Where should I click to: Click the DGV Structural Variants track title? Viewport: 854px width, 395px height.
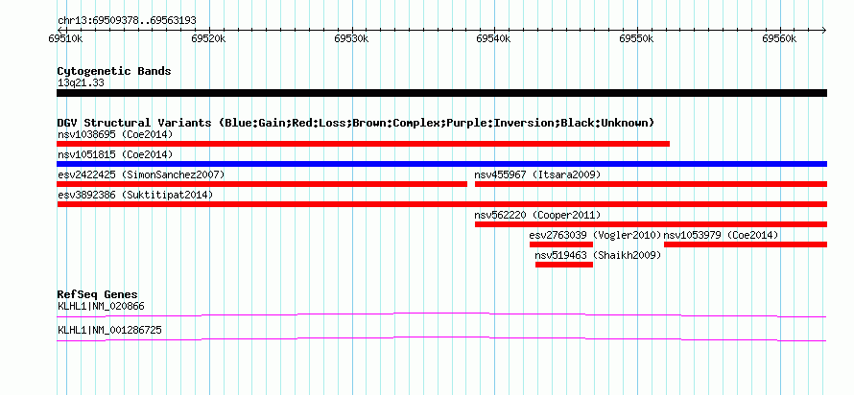pyautogui.click(x=356, y=123)
